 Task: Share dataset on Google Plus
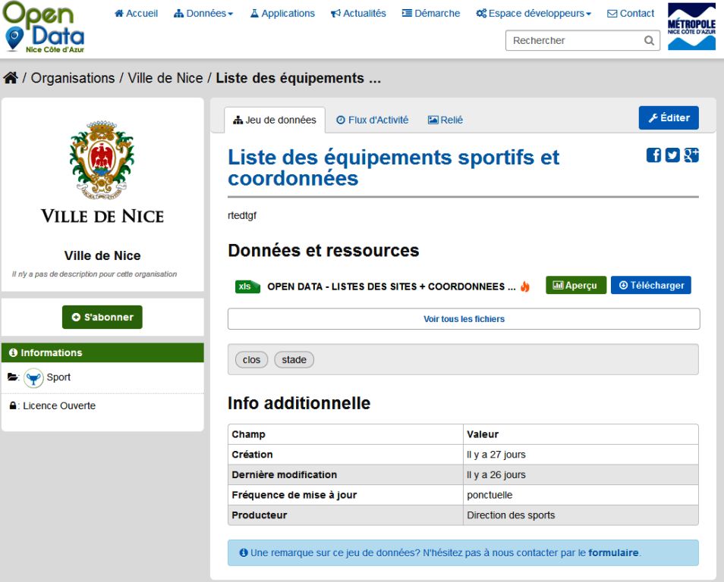(691, 155)
